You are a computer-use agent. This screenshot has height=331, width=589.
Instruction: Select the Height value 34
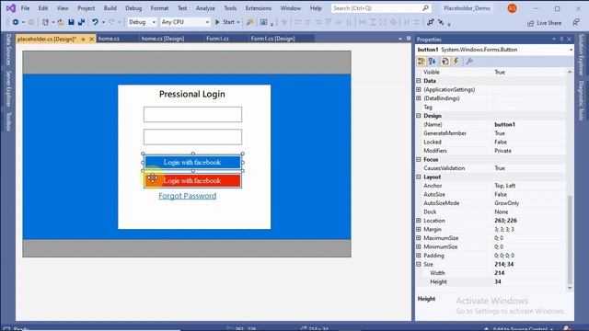tap(498, 282)
